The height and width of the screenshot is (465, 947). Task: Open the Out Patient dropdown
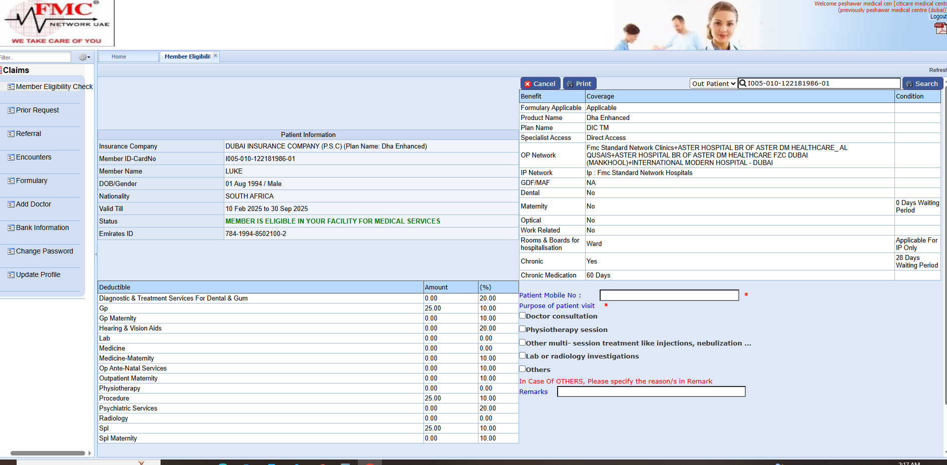(x=713, y=83)
